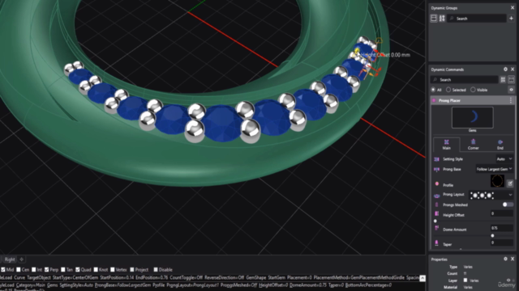Screen dimensions: 519x291
Task: Close the Properties panel
Action: [513, 259]
